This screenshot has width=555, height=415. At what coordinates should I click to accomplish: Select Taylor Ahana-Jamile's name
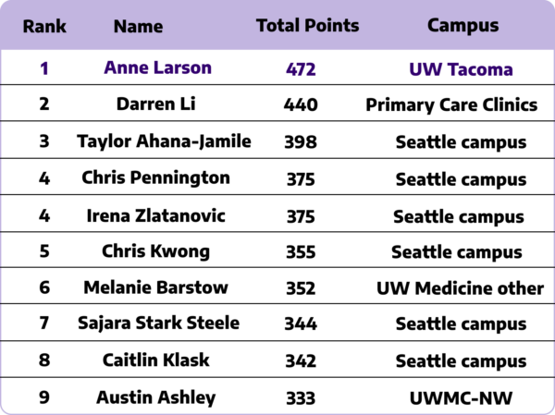coord(164,141)
